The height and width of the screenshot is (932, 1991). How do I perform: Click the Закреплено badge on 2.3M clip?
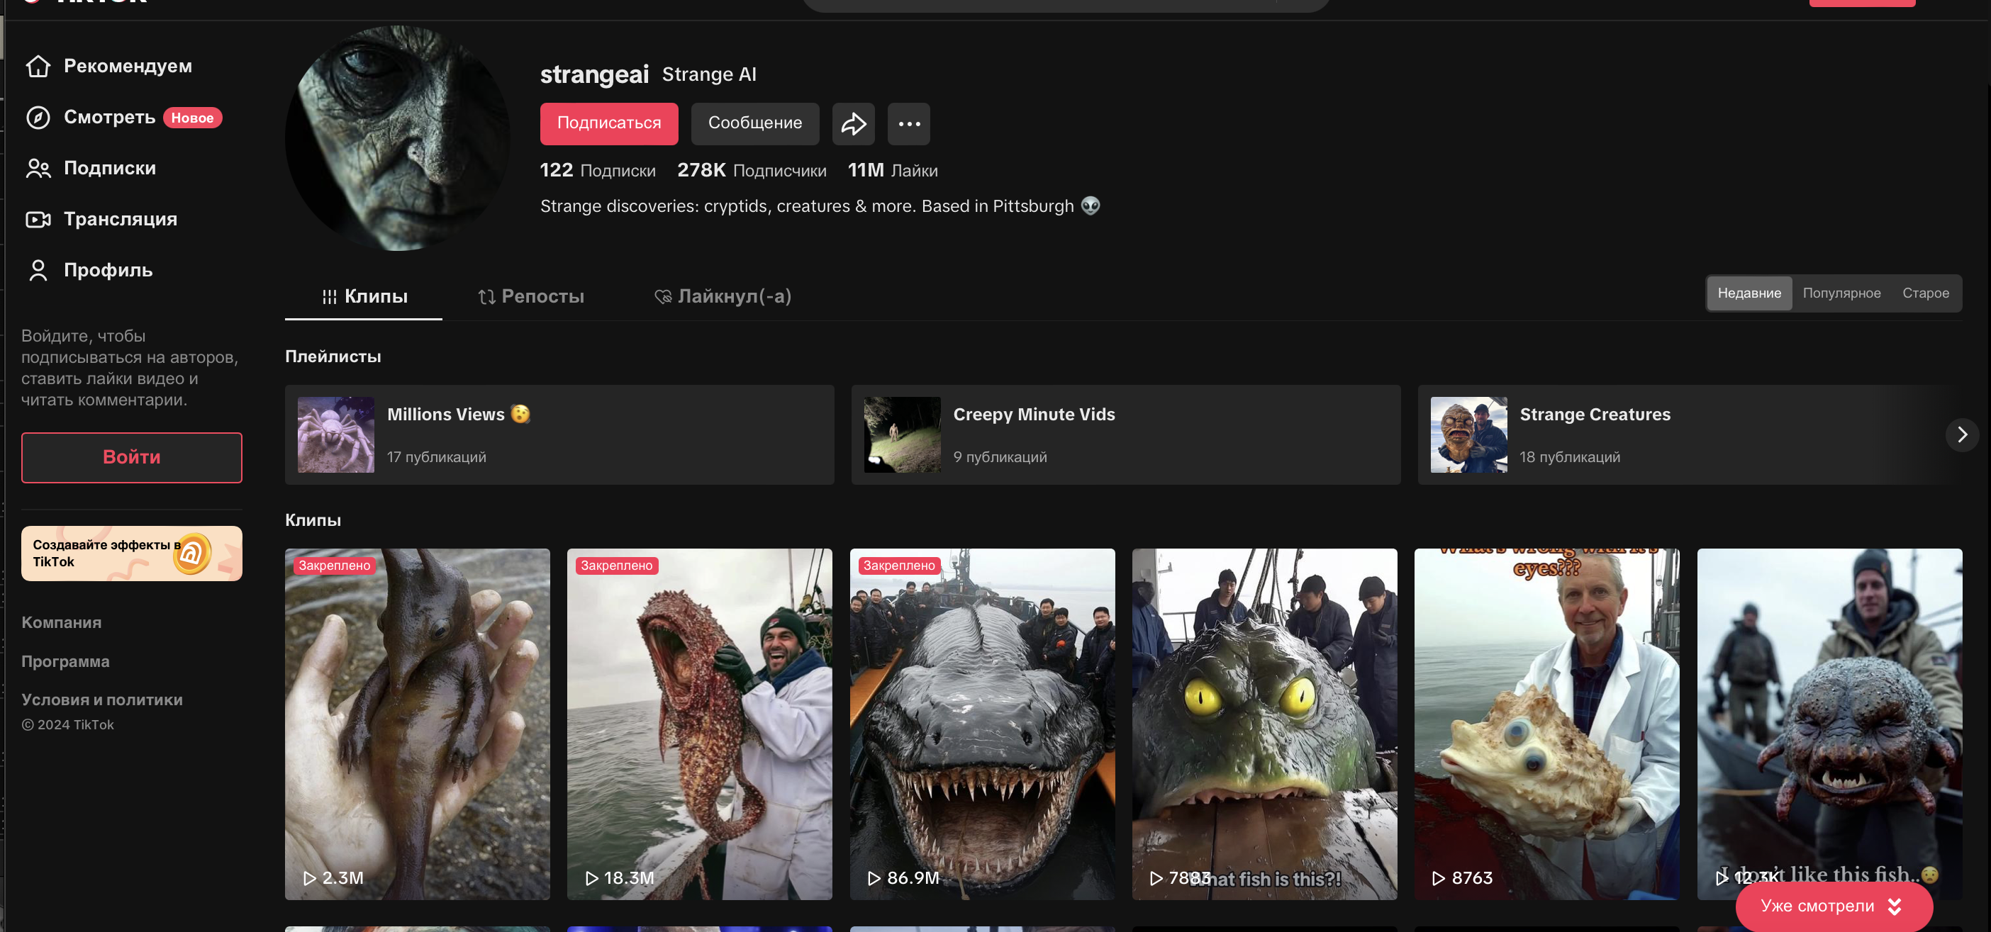pyautogui.click(x=334, y=566)
